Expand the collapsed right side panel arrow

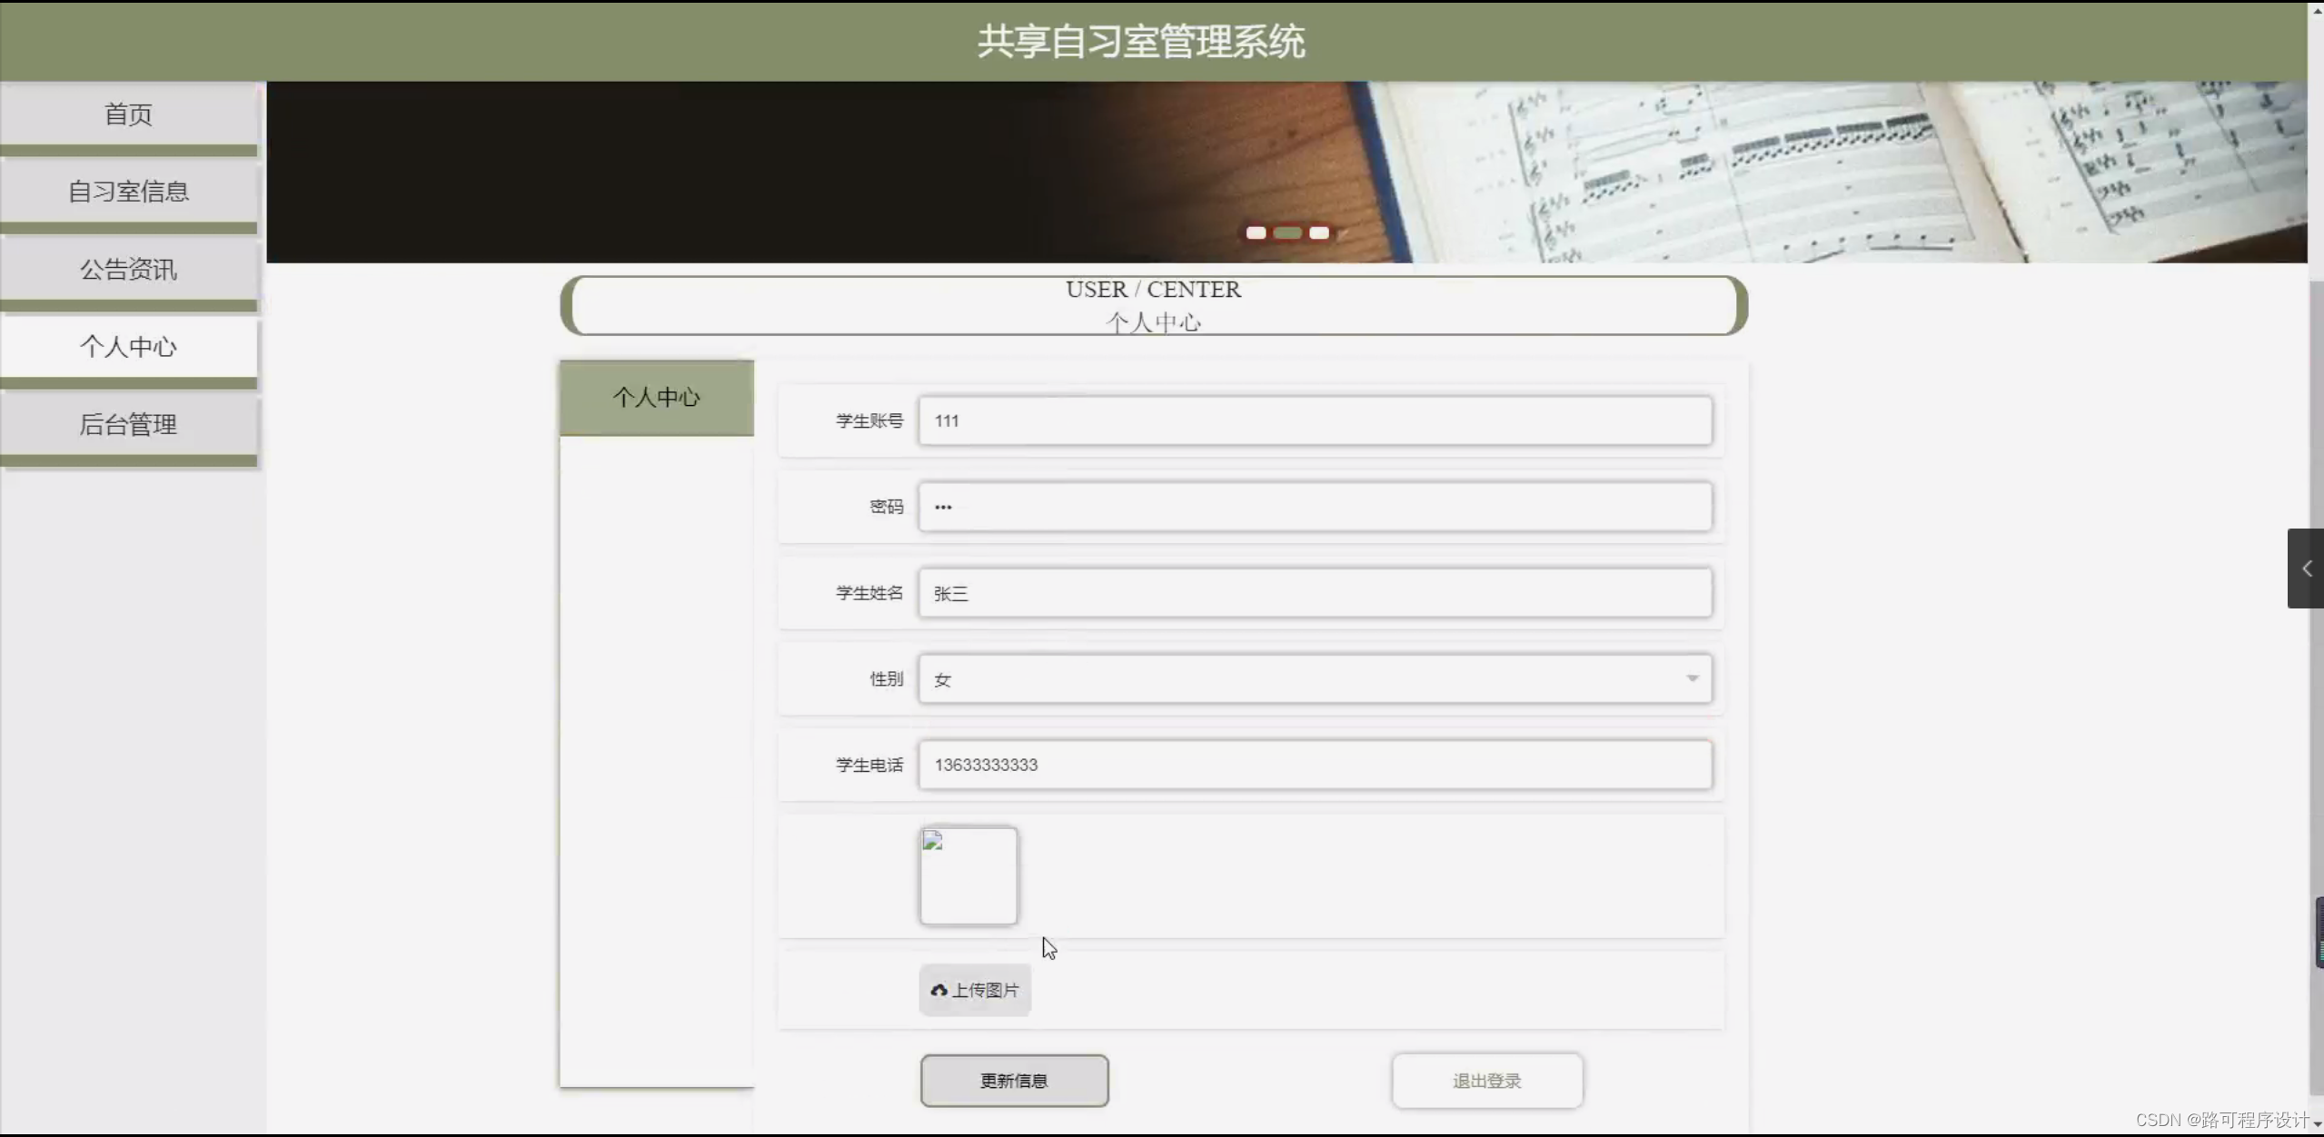(2306, 568)
